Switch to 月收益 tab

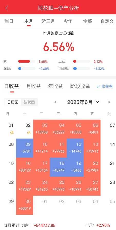pyautogui.click(x=34, y=86)
